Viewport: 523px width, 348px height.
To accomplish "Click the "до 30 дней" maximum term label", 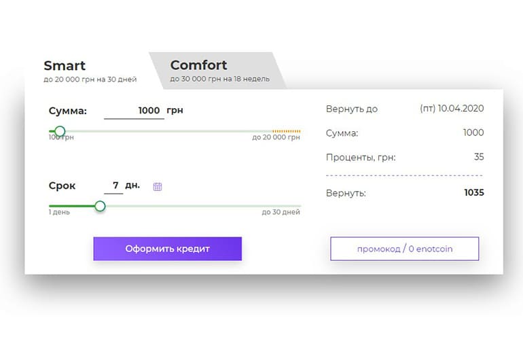I will (281, 212).
